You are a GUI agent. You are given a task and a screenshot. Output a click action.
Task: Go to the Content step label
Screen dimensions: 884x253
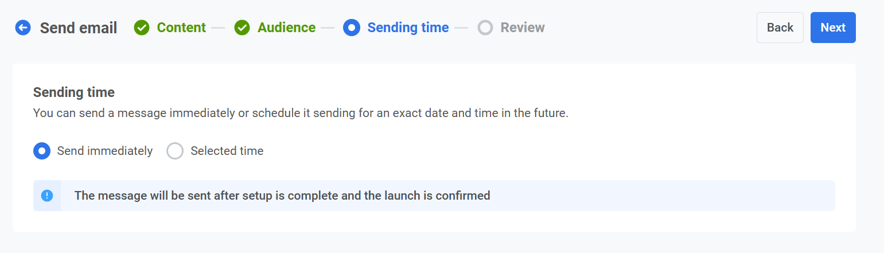(x=181, y=28)
